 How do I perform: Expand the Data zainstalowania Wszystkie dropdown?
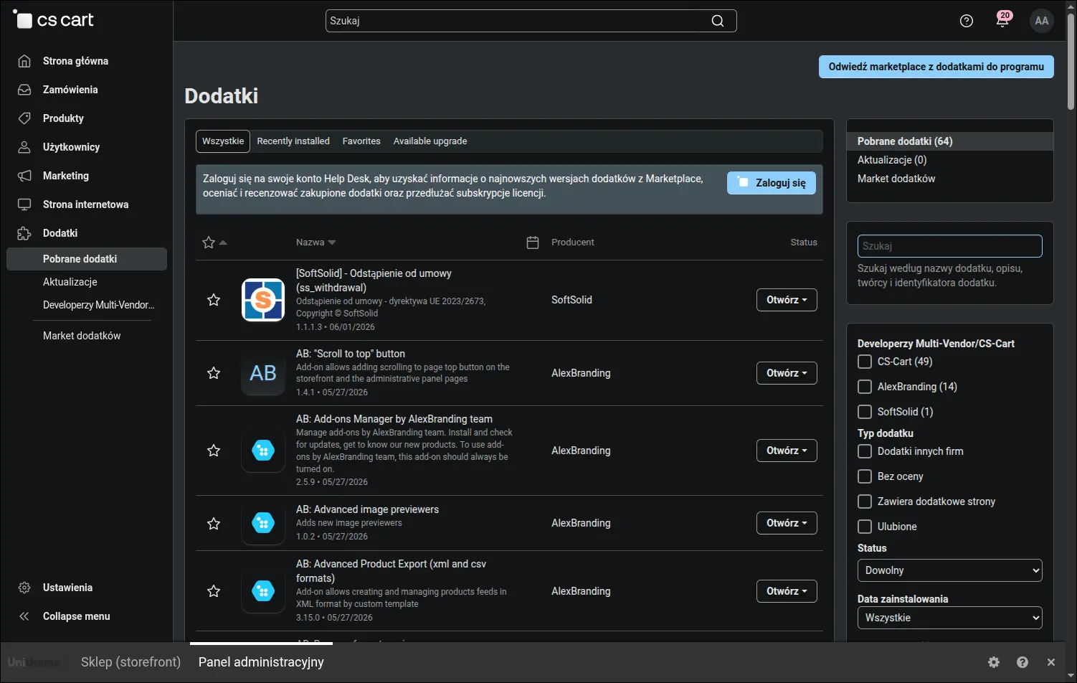tap(950, 618)
